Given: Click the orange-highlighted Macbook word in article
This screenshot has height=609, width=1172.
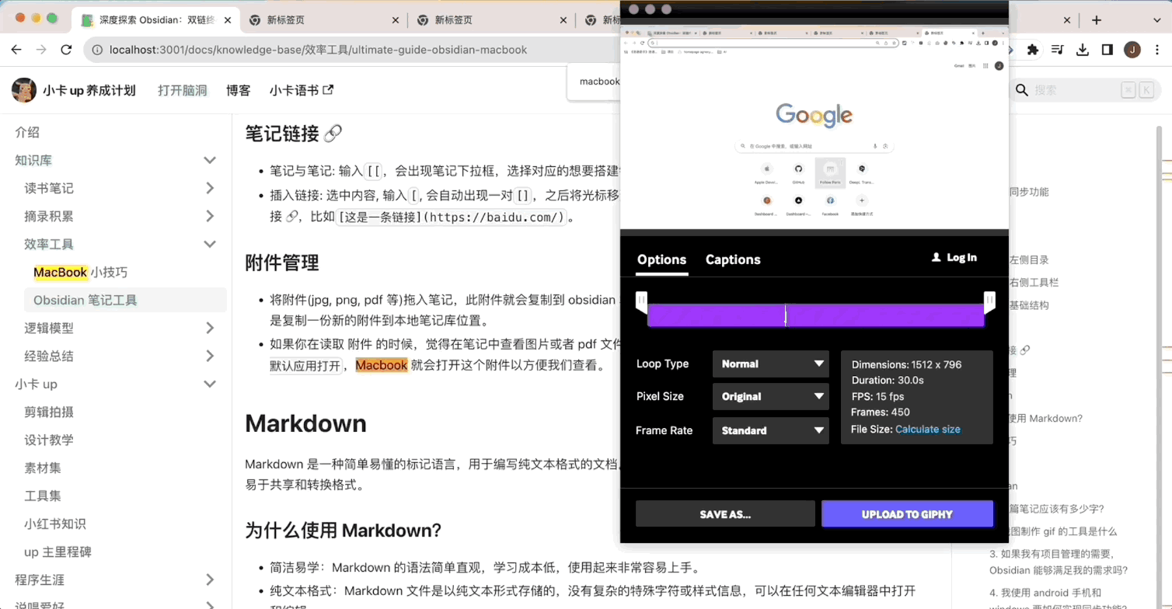Looking at the screenshot, I should pyautogui.click(x=382, y=365).
